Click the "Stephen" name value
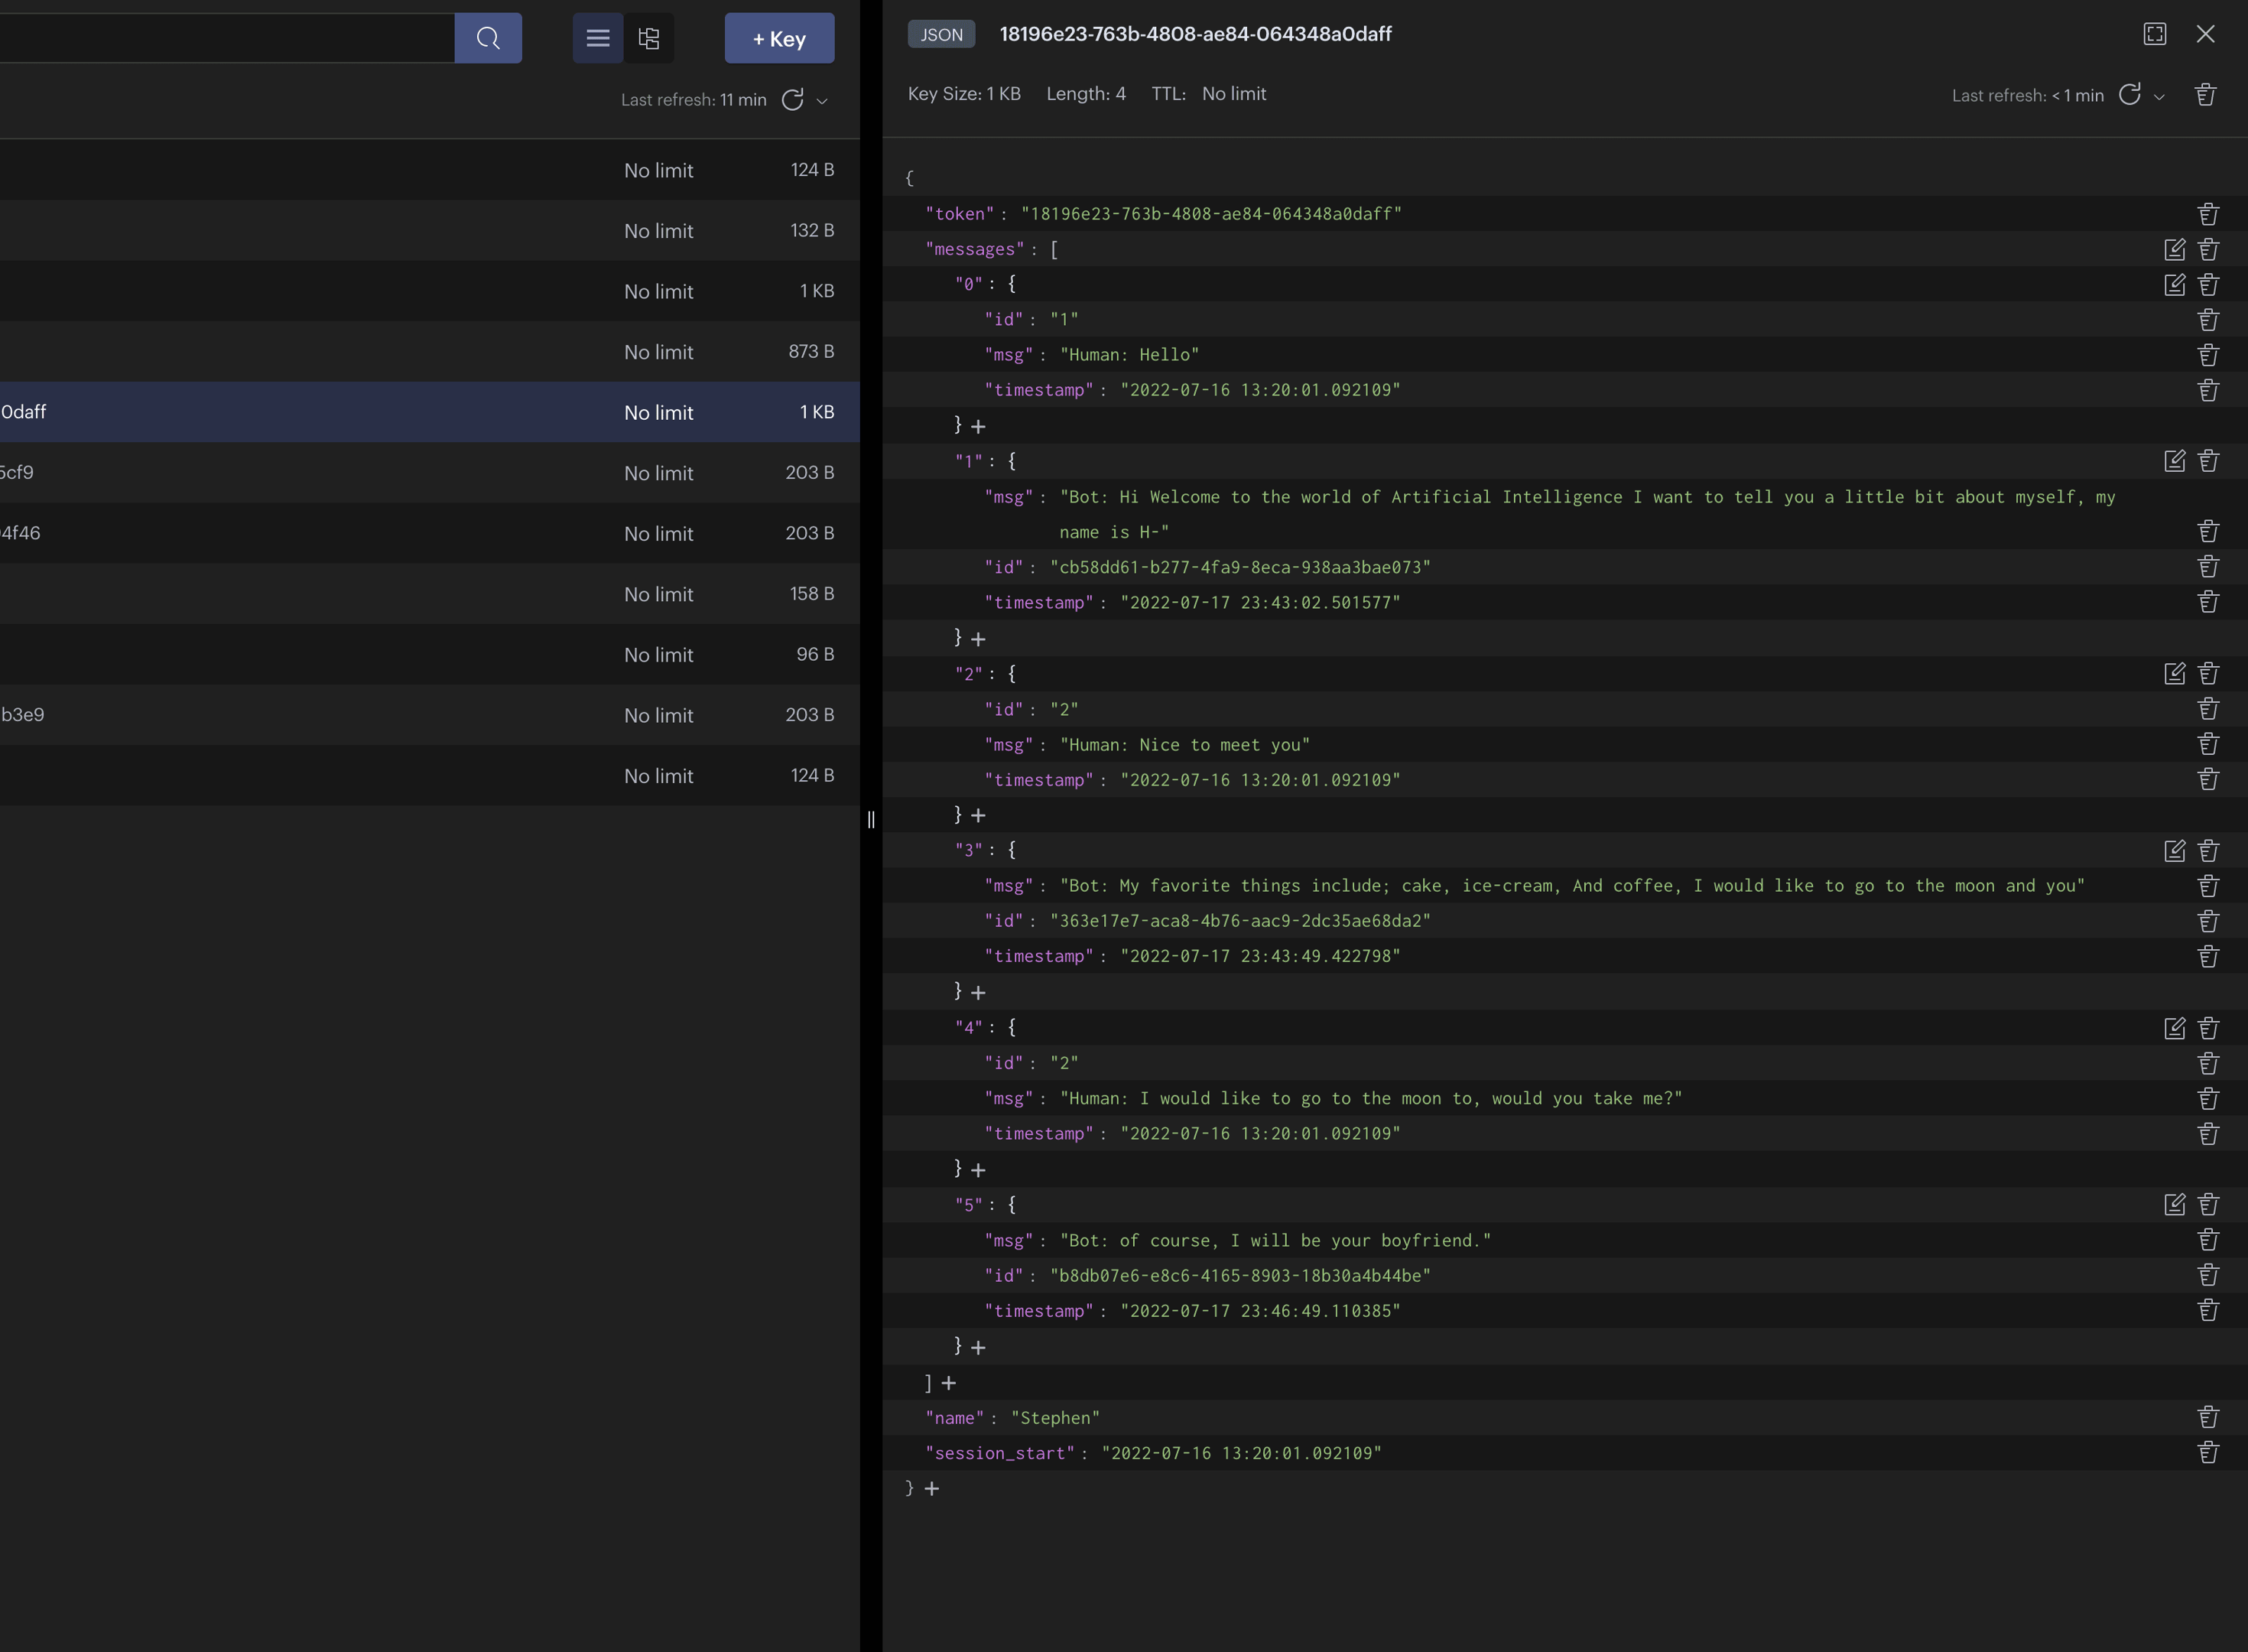Image resolution: width=2248 pixels, height=1652 pixels. (x=1055, y=1418)
